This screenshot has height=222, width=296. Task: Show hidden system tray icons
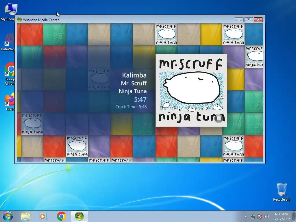point(246,217)
